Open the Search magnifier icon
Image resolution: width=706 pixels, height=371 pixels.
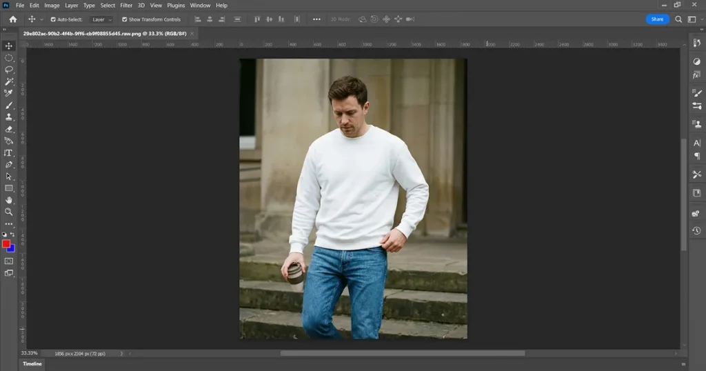coord(678,19)
